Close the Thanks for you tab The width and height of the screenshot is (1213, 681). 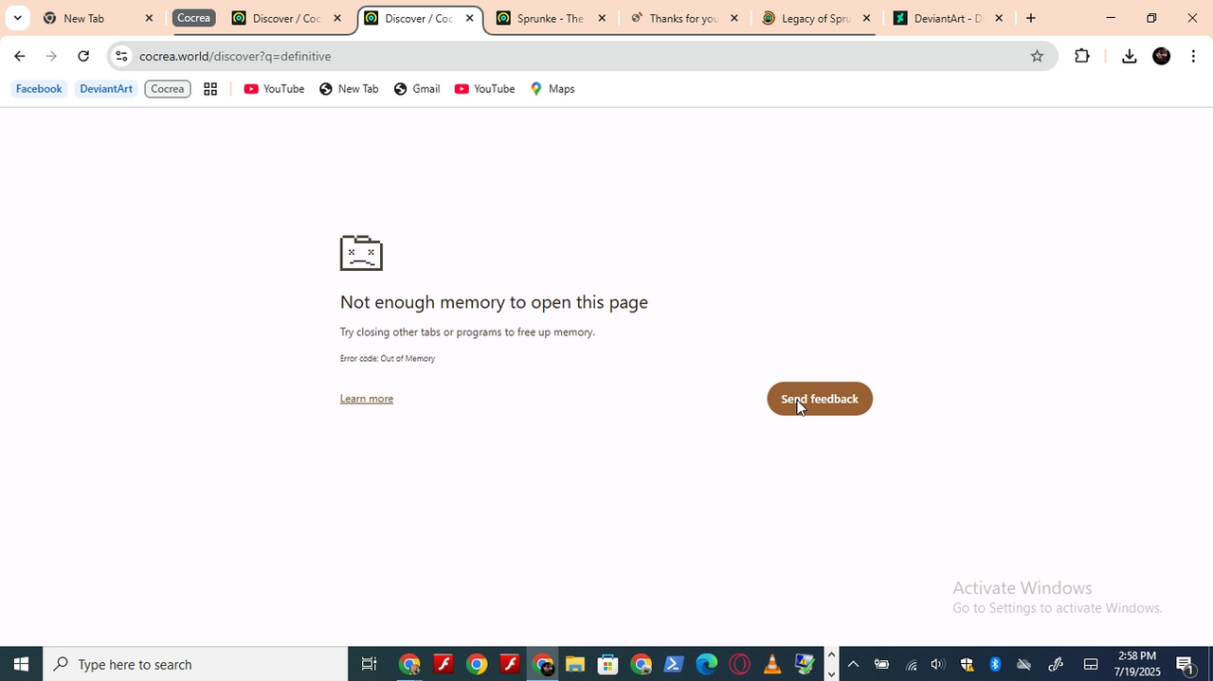point(733,18)
